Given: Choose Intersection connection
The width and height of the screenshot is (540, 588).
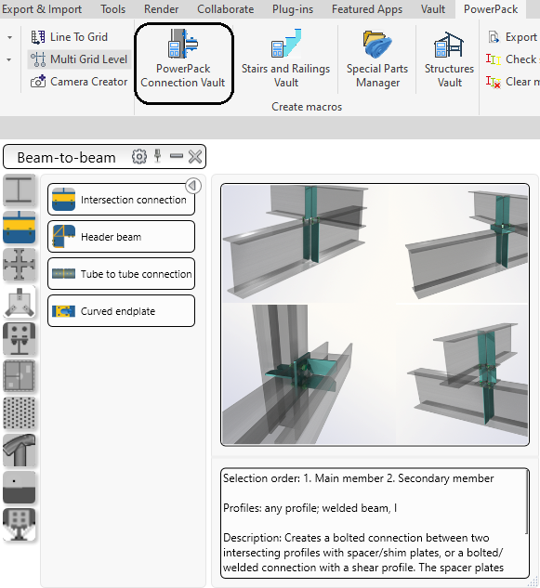Looking at the screenshot, I should coord(121,200).
